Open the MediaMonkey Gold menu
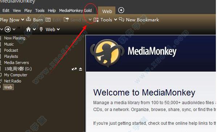 75,10
